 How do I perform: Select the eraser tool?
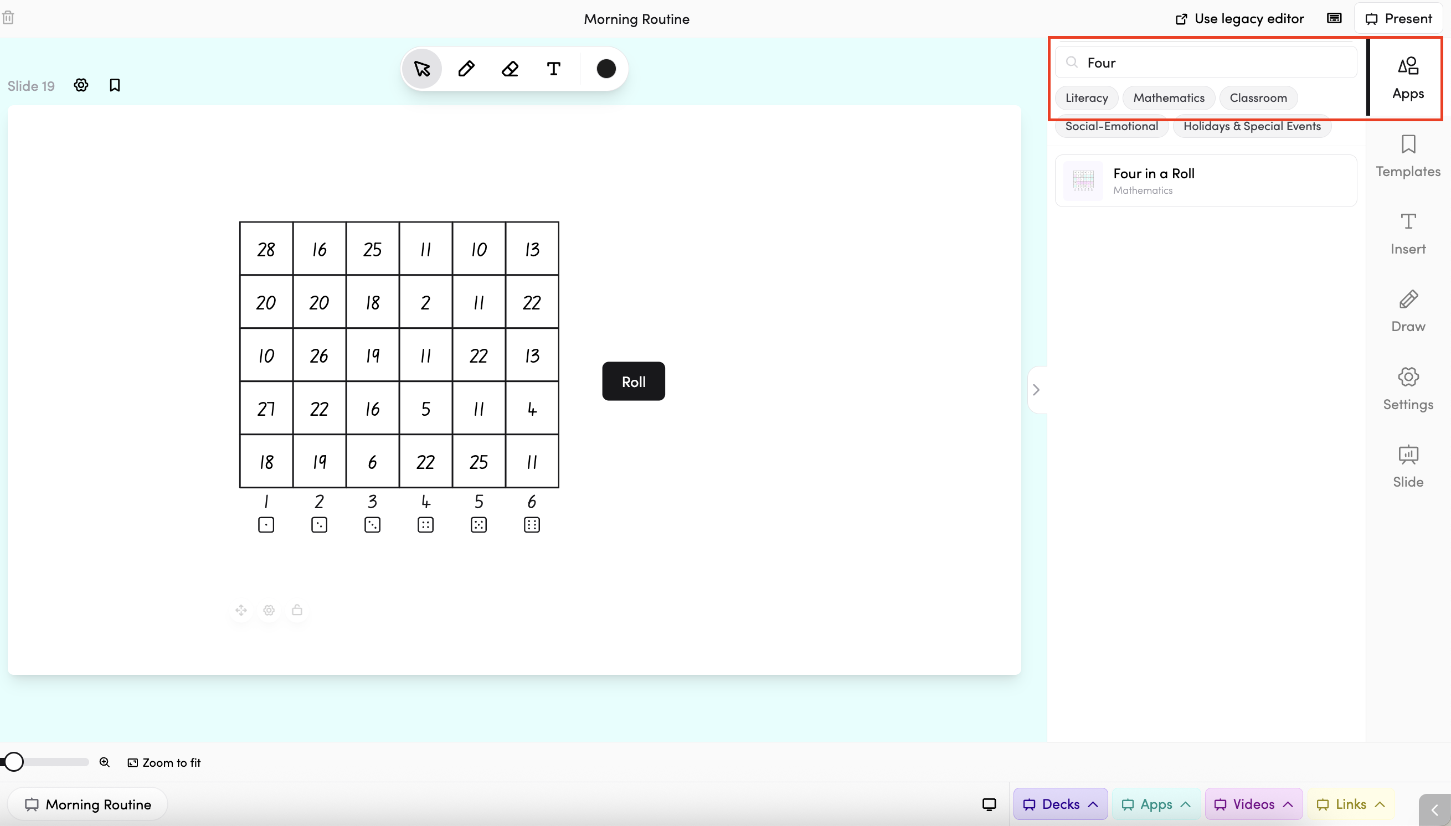pyautogui.click(x=510, y=69)
